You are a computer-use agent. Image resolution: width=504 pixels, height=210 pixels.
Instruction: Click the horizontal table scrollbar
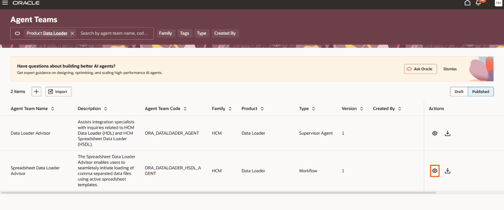click(219, 193)
